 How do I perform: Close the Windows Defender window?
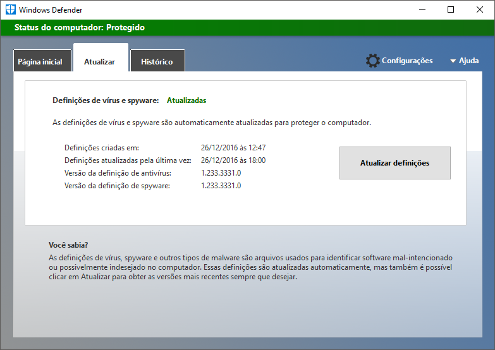[480, 9]
